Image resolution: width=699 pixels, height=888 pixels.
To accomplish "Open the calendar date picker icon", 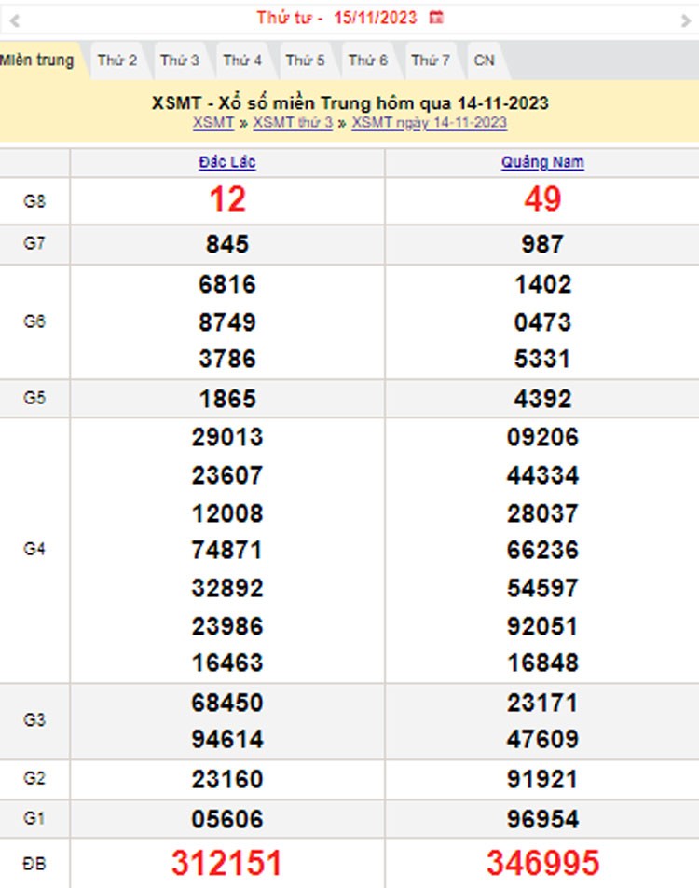I will (436, 18).
